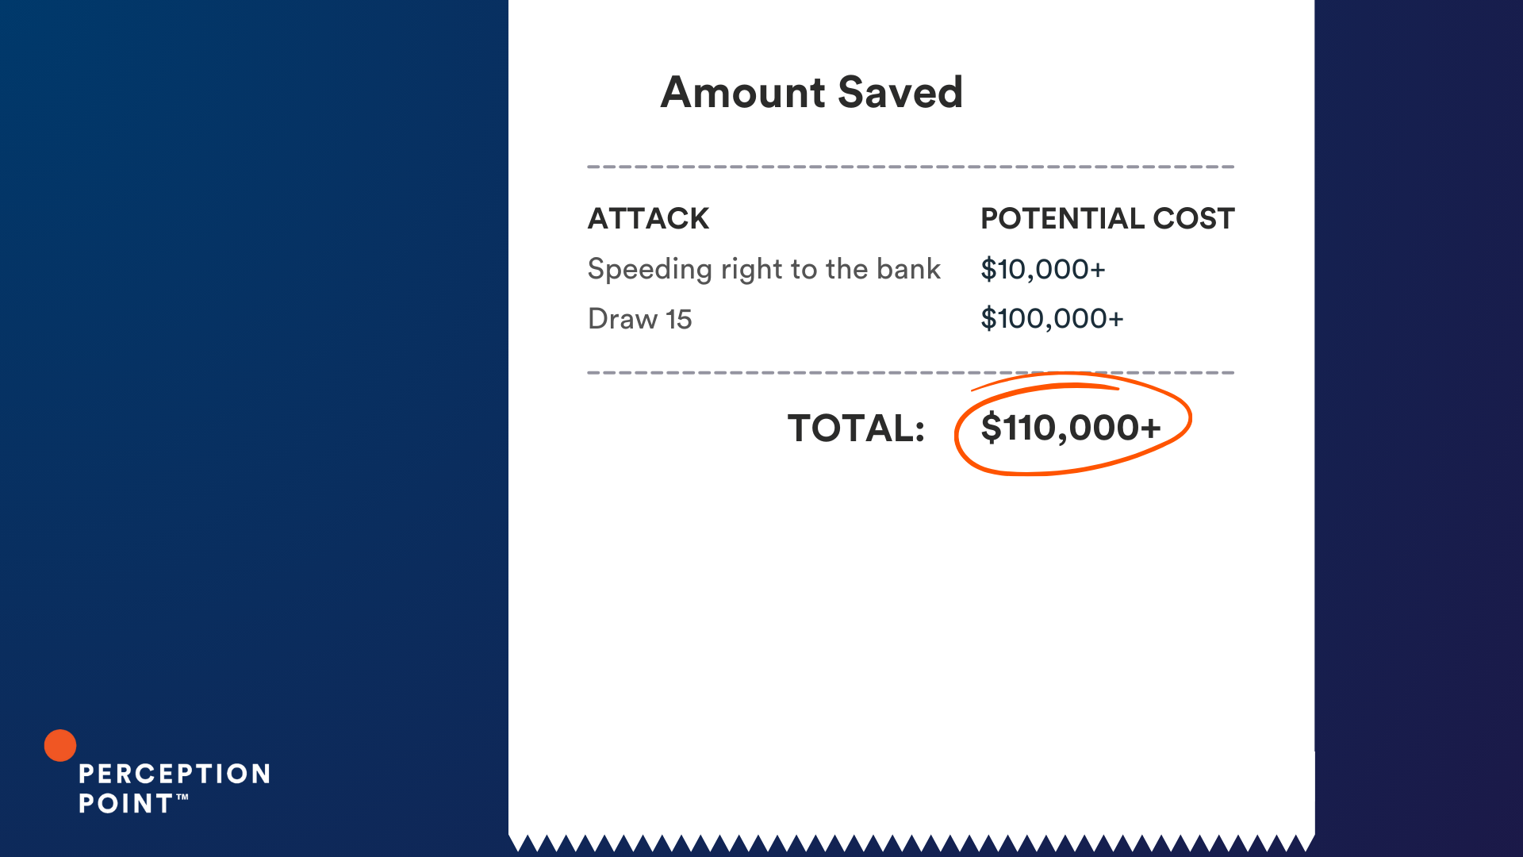Viewport: 1523px width, 857px height.
Task: Click the PERCEPTION POINT wordmark
Action: tap(175, 788)
